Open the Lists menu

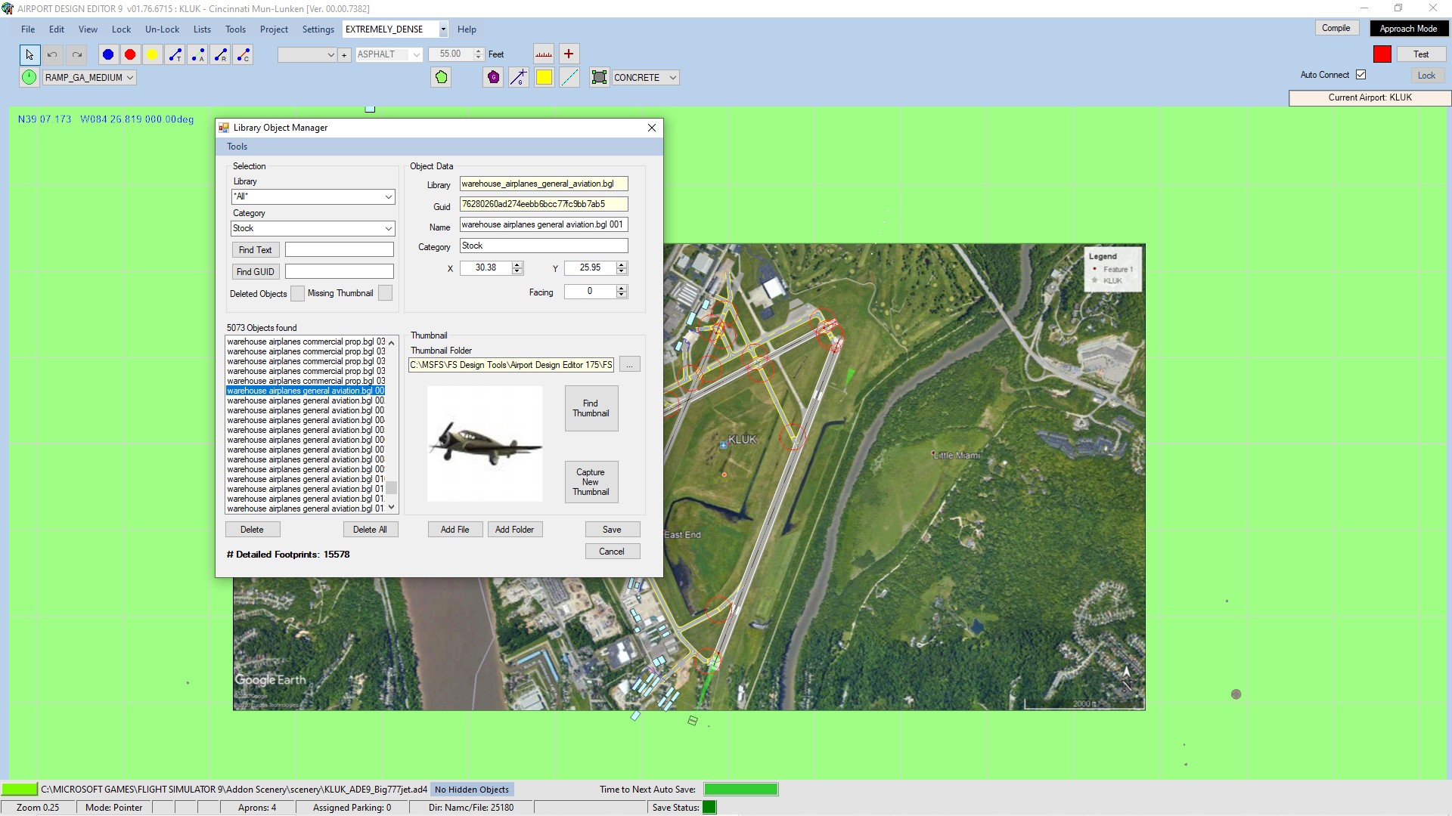(x=202, y=29)
